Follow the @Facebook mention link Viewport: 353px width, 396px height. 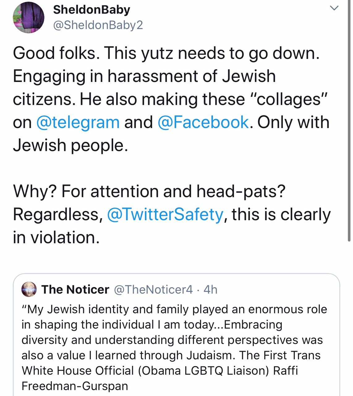203,122
